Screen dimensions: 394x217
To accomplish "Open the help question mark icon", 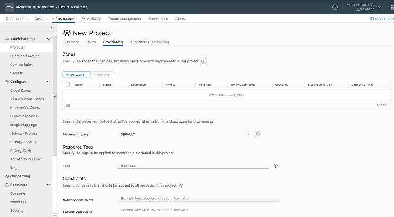I will coord(335,7).
